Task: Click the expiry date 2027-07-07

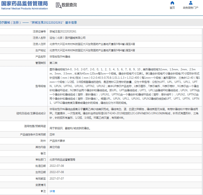Action: [57, 179]
